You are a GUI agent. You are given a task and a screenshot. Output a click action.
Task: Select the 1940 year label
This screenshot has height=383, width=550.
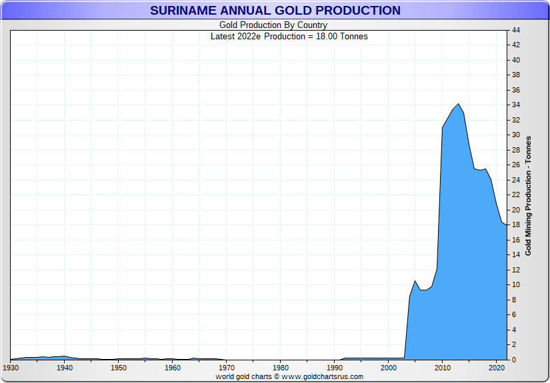pos(65,368)
